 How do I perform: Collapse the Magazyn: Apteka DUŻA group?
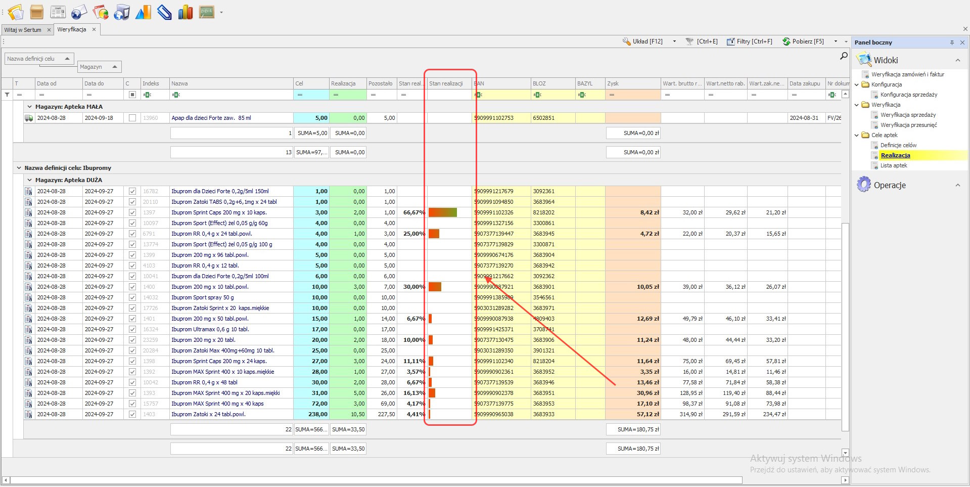(29, 180)
